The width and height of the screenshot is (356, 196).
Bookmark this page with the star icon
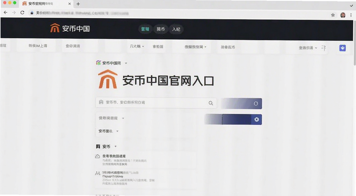click(333, 15)
